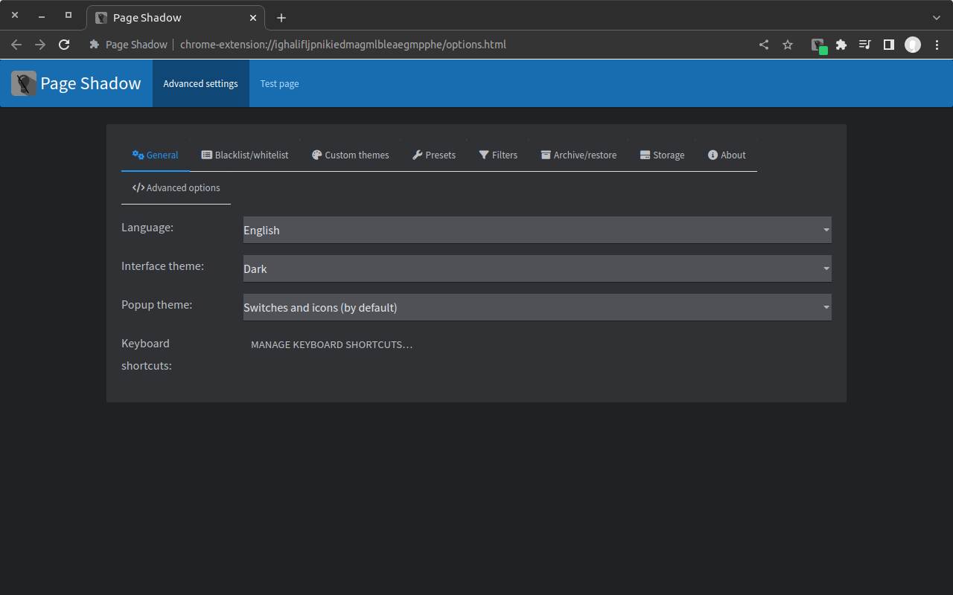The width and height of the screenshot is (953, 595).
Task: Toggle the browser side panel
Action: click(x=888, y=45)
